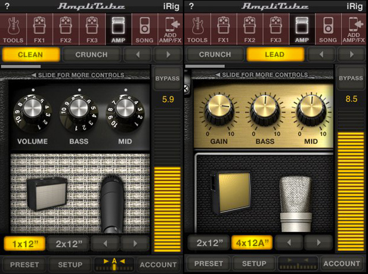Tap the 4x12 gold cabinet image

point(231,192)
